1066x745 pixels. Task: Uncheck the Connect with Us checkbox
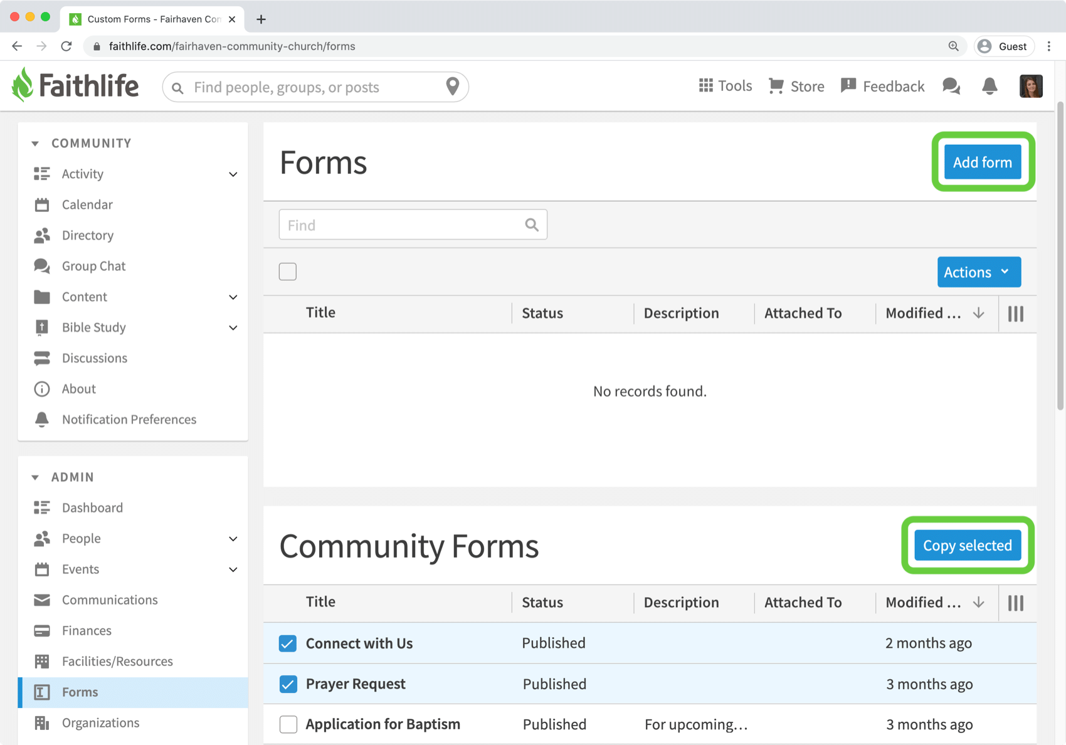288,643
